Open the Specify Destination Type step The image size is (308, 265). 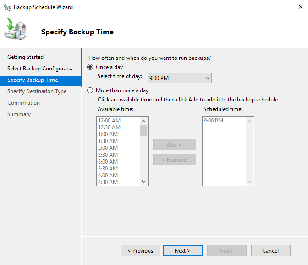(37, 91)
